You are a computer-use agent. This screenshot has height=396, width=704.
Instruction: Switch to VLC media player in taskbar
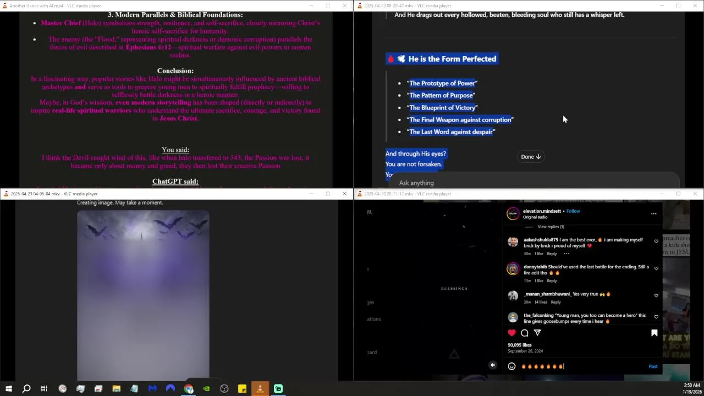(260, 389)
